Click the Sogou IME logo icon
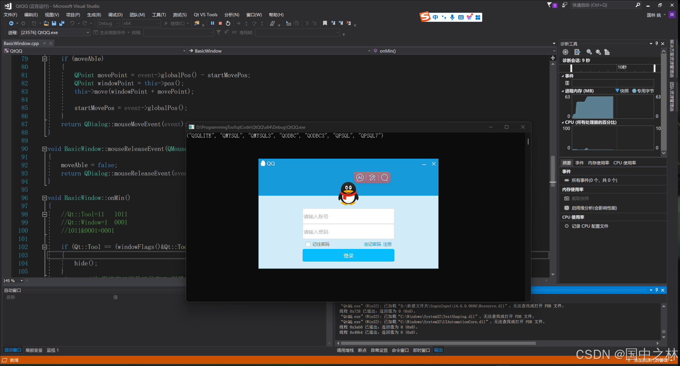680x366 pixels. click(x=425, y=17)
